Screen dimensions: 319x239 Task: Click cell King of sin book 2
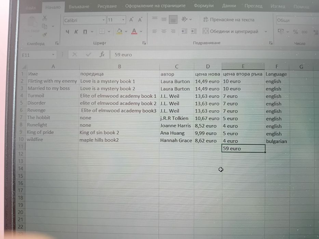click(119, 133)
